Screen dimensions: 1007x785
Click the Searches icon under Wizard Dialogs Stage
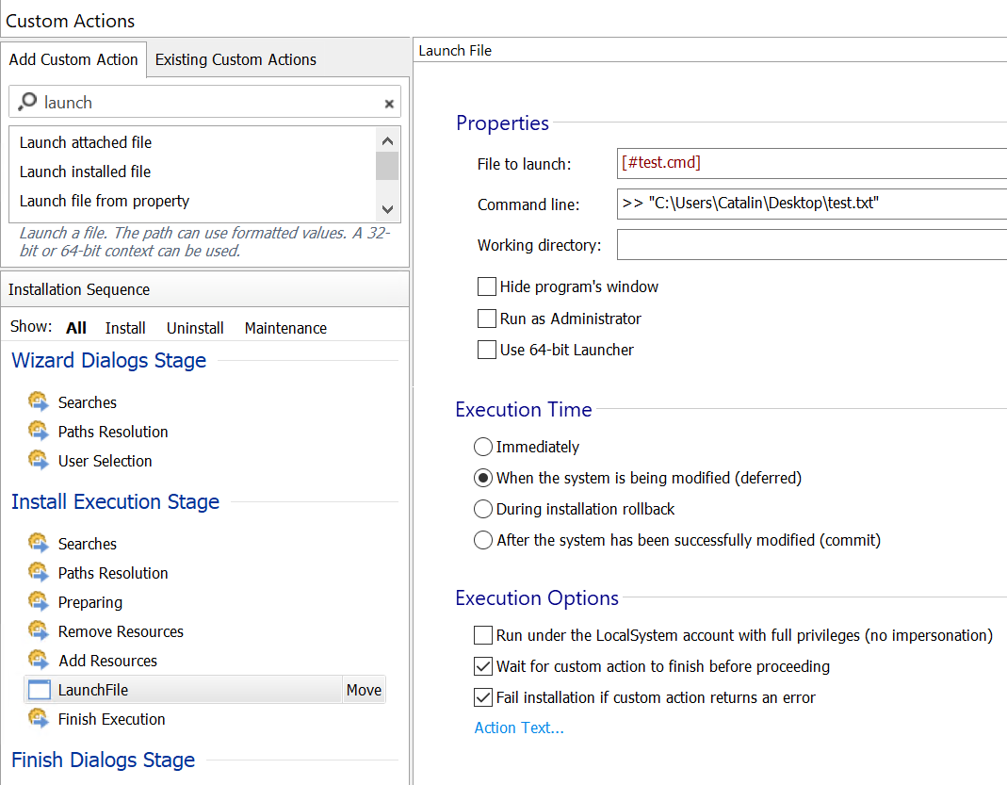tap(39, 402)
